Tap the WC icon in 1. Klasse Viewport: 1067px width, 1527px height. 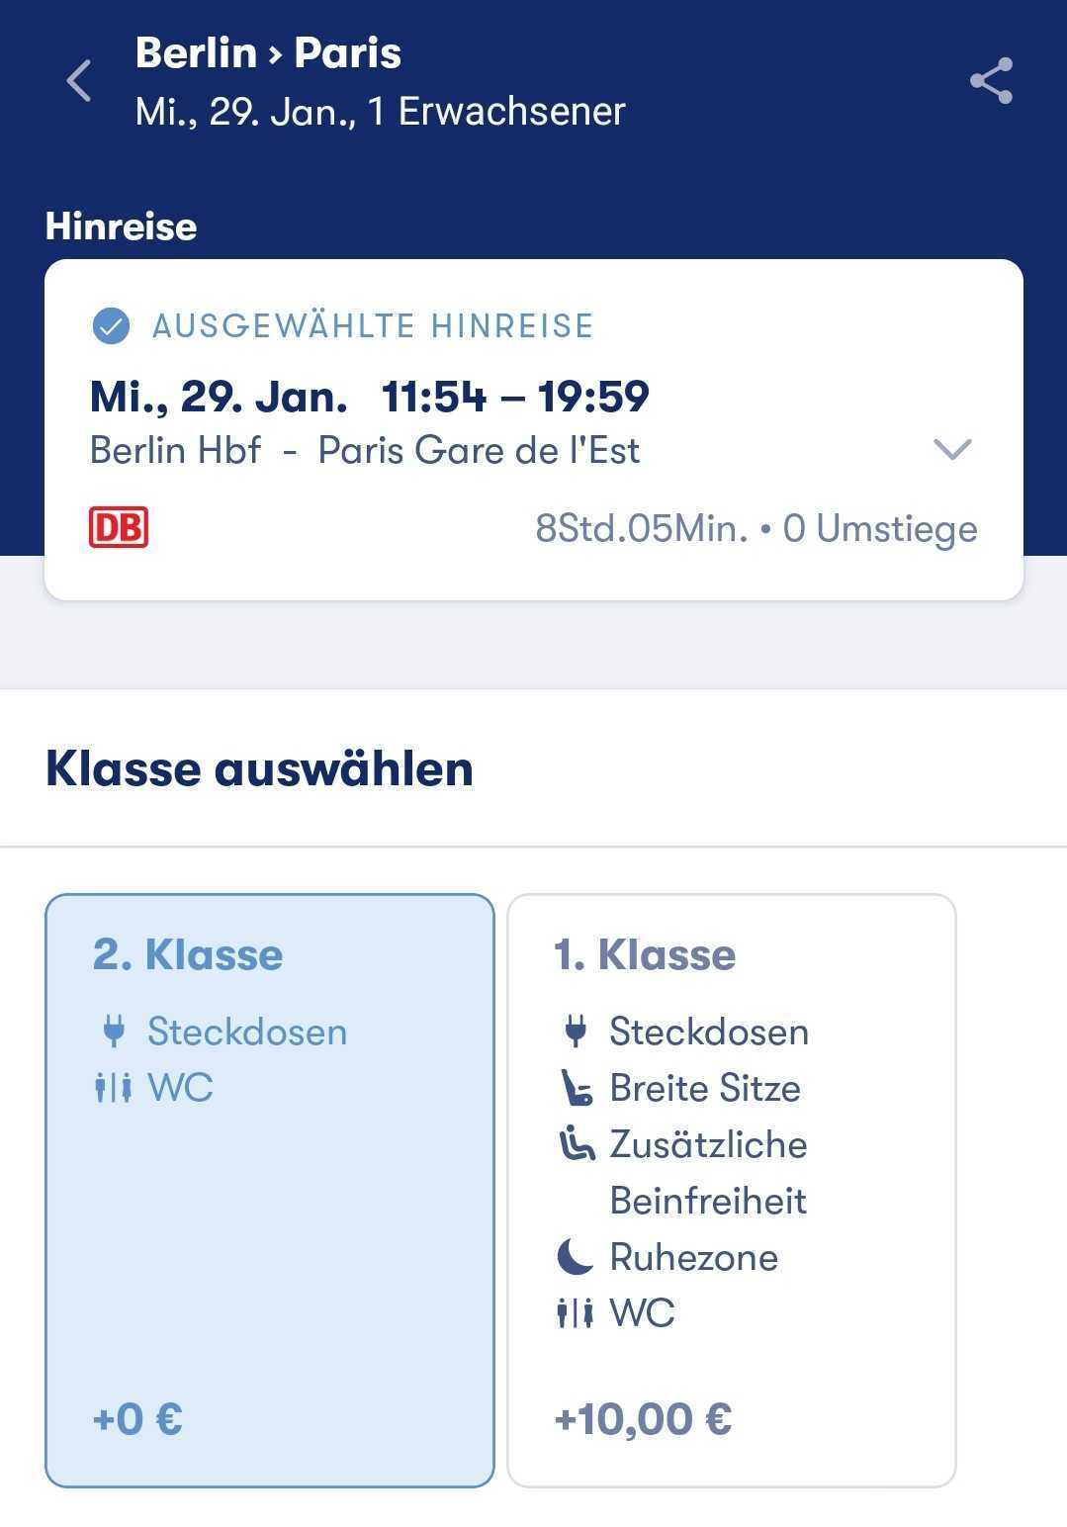(x=576, y=1313)
